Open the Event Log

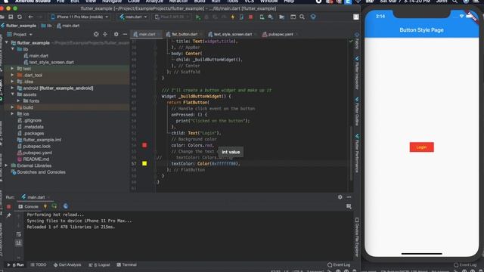pos(339,264)
